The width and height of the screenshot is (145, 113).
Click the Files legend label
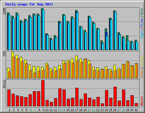tap(142, 22)
